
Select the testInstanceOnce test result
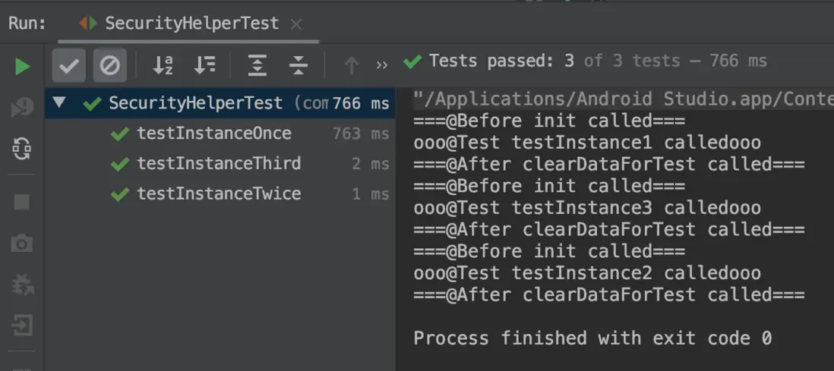(x=213, y=134)
